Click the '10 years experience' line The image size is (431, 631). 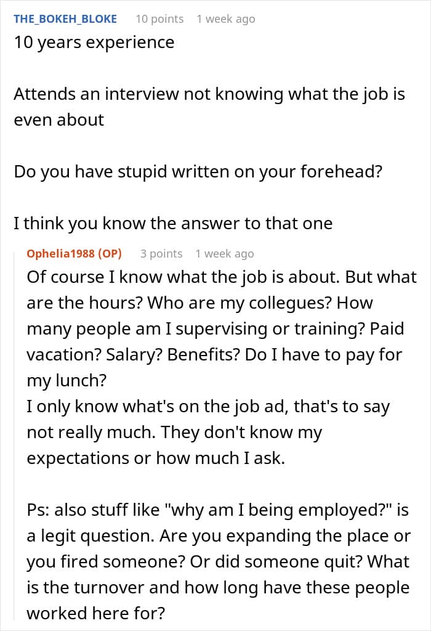click(x=94, y=43)
